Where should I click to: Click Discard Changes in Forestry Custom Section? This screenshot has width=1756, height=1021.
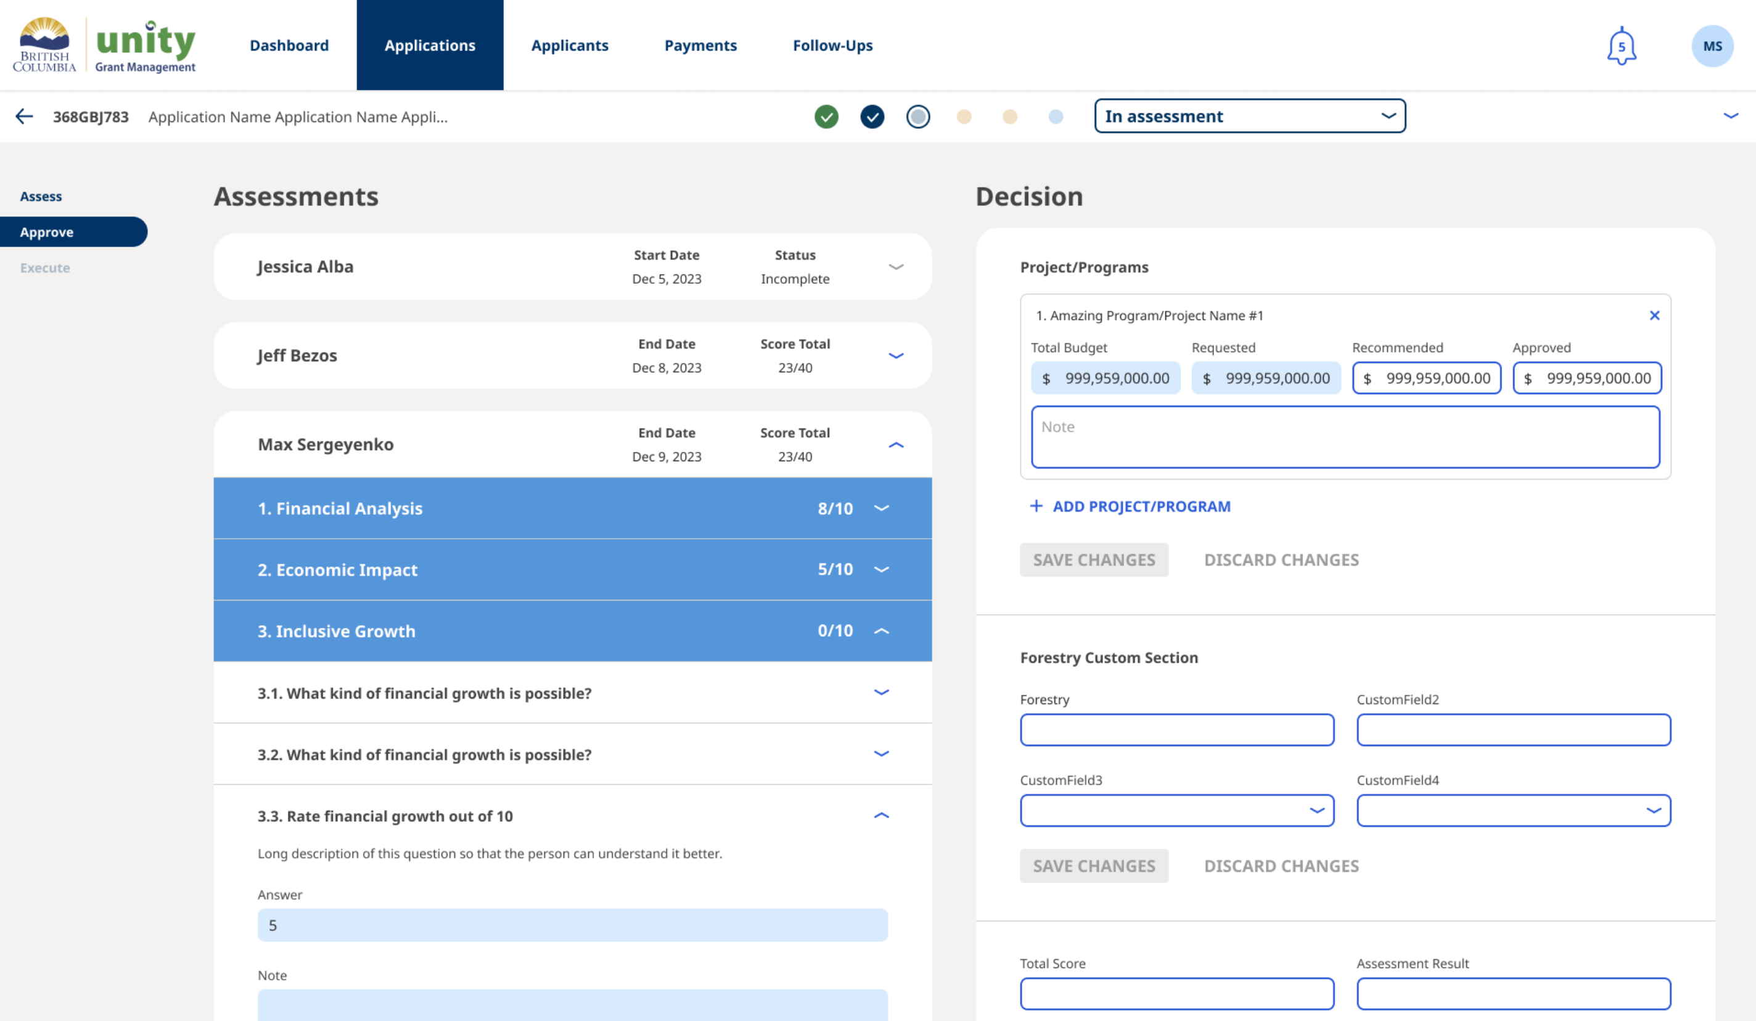(x=1281, y=866)
